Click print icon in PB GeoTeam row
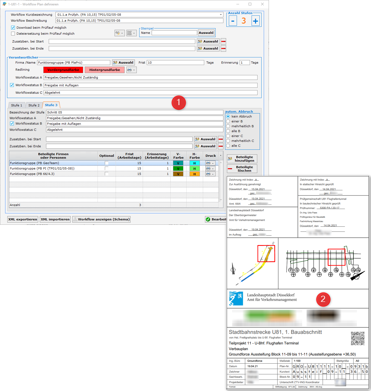371x391 pixels. (210, 163)
